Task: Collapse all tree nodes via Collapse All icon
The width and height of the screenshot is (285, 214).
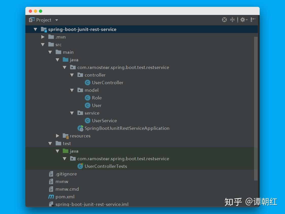Action: click(233, 20)
